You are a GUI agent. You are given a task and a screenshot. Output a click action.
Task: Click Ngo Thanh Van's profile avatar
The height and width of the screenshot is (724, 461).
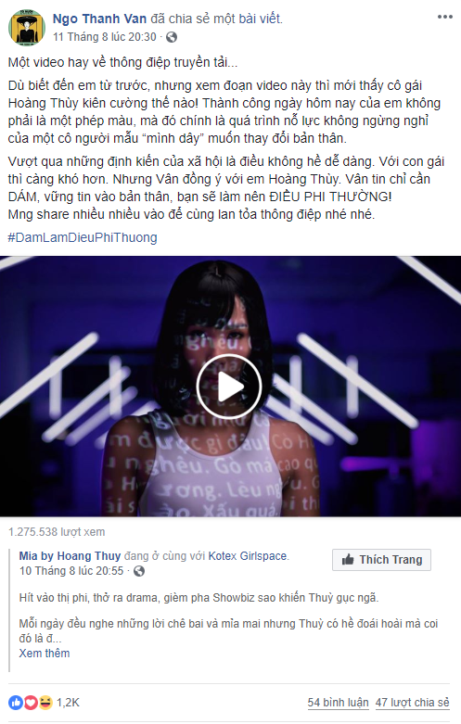coord(27,28)
